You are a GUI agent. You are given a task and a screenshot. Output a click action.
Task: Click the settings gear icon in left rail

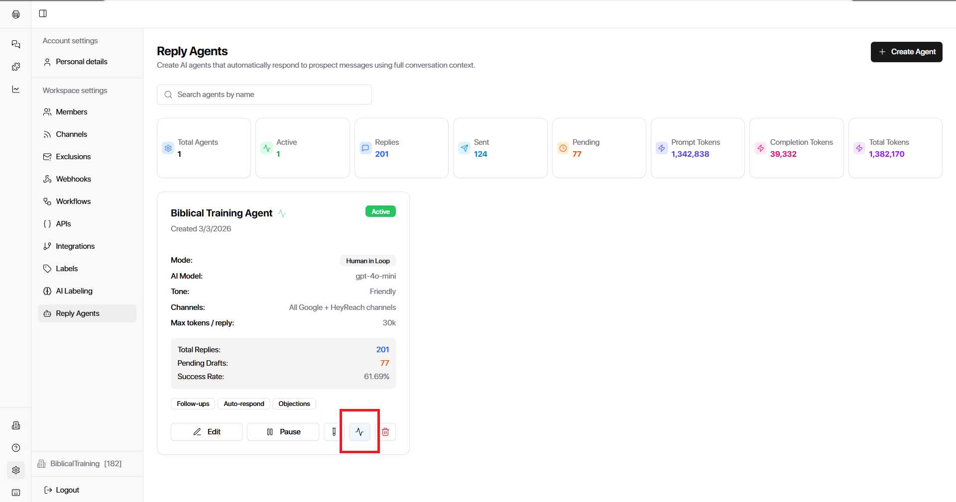(x=16, y=470)
